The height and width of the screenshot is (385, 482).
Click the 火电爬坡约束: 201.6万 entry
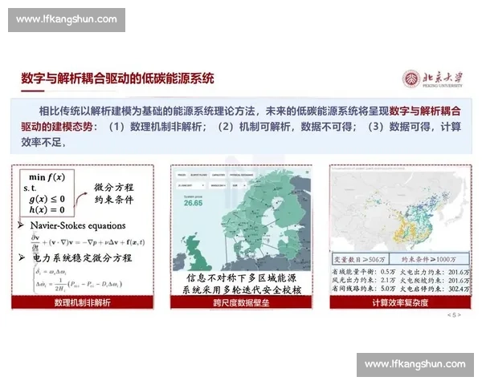(x=435, y=280)
